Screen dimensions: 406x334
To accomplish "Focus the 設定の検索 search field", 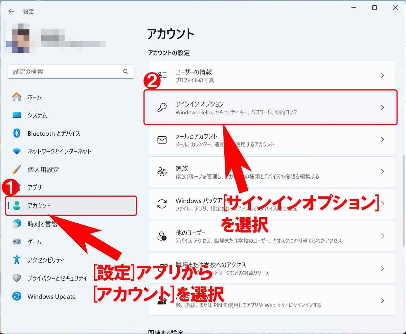I will (71, 72).
